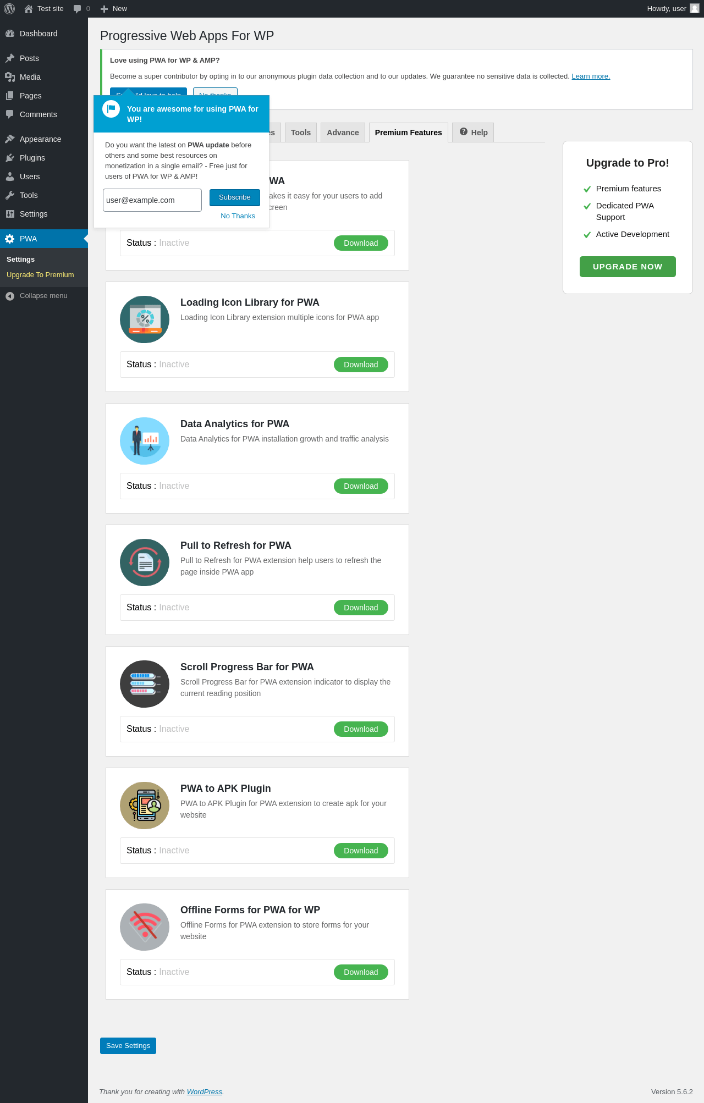Viewport: 704px width, 1103px height.
Task: Click the Help tab question mark icon
Action: coord(464,132)
